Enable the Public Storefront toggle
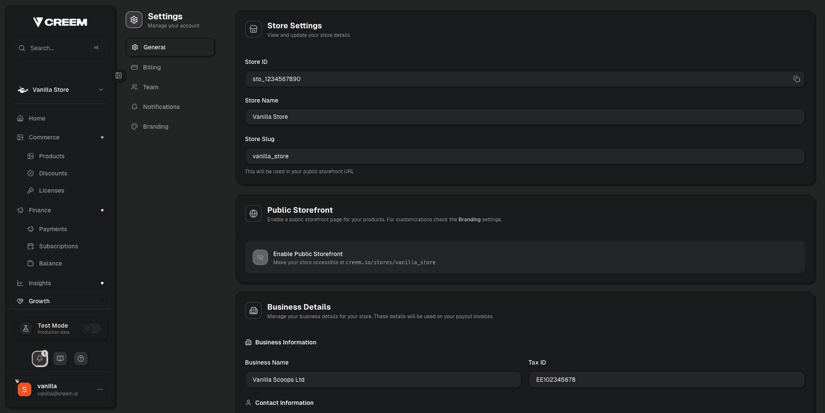 click(x=260, y=257)
